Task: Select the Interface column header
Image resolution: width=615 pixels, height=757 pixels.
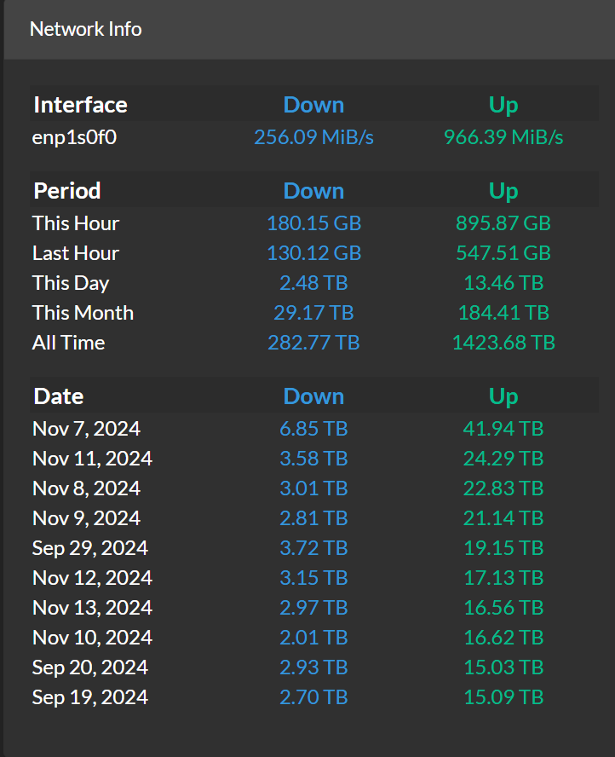Action: pos(81,105)
